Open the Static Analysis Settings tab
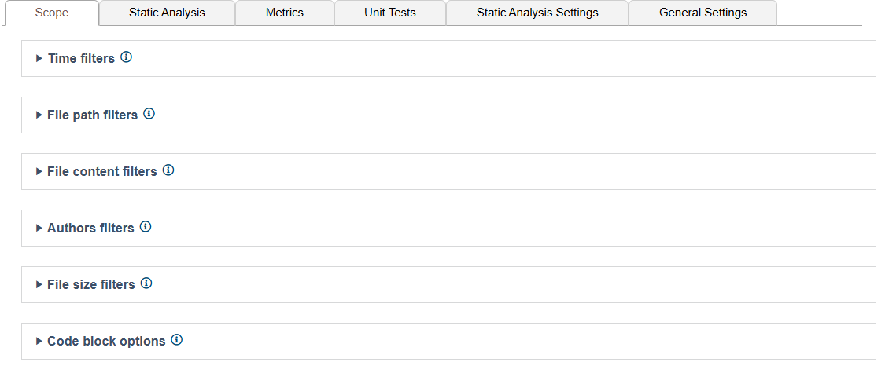This screenshot has height=373, width=885. point(537,13)
